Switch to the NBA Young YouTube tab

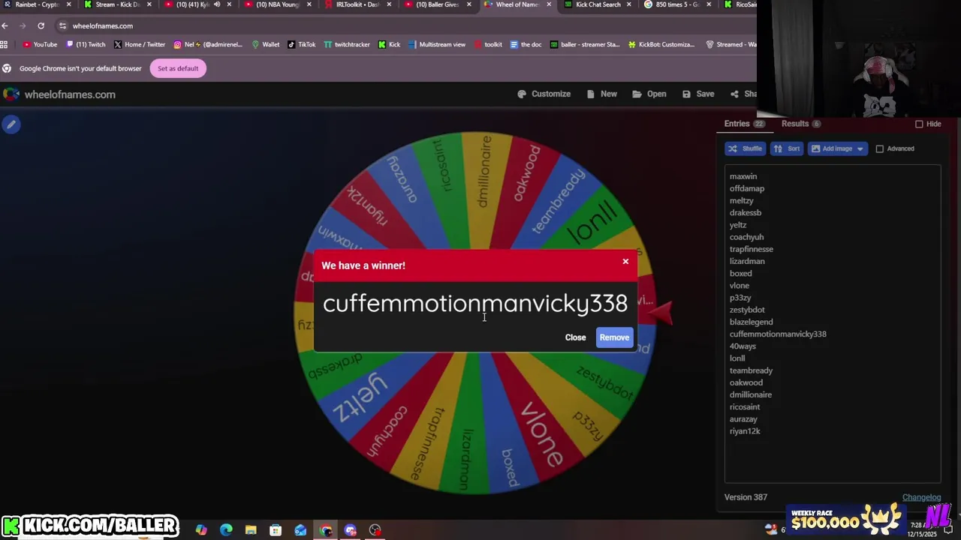tap(277, 4)
